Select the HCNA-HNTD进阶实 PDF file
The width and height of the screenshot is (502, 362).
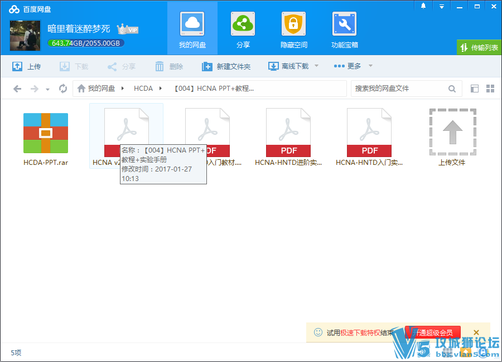[288, 137]
